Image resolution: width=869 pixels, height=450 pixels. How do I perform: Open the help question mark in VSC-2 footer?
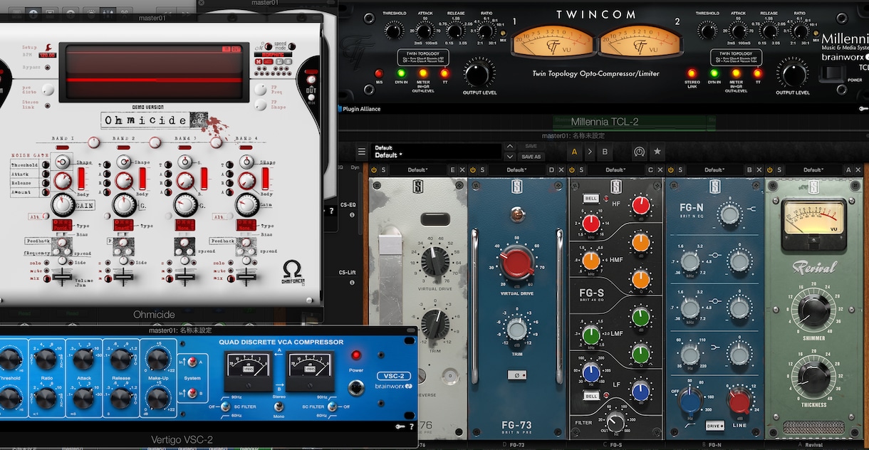click(x=411, y=427)
